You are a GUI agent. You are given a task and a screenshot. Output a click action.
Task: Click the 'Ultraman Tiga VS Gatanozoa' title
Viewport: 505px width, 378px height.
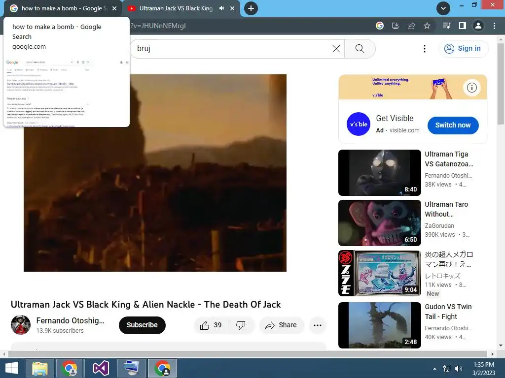pos(449,159)
